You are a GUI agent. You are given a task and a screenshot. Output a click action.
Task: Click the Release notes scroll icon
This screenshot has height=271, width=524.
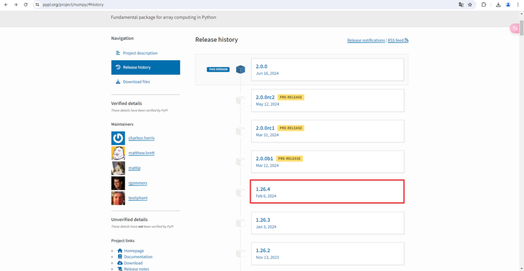click(120, 269)
